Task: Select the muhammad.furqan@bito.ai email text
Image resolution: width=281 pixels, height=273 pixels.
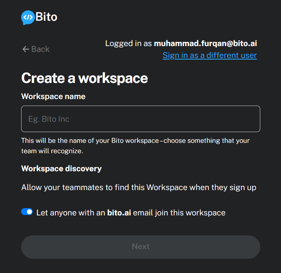Action: coord(205,43)
